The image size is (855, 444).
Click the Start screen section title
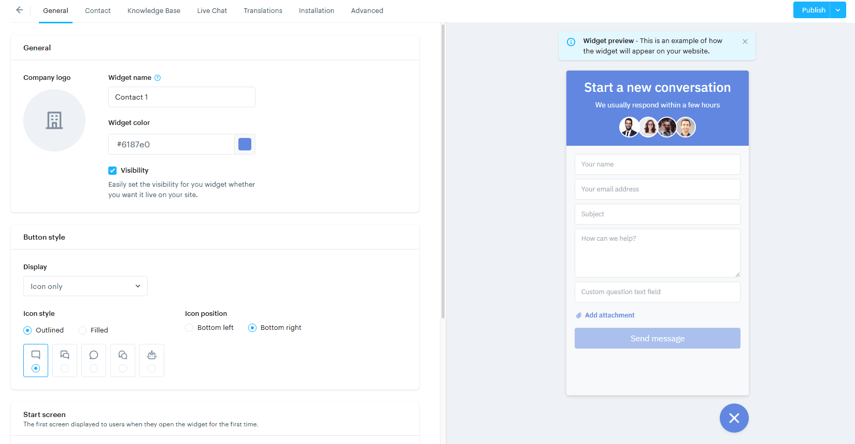click(45, 414)
